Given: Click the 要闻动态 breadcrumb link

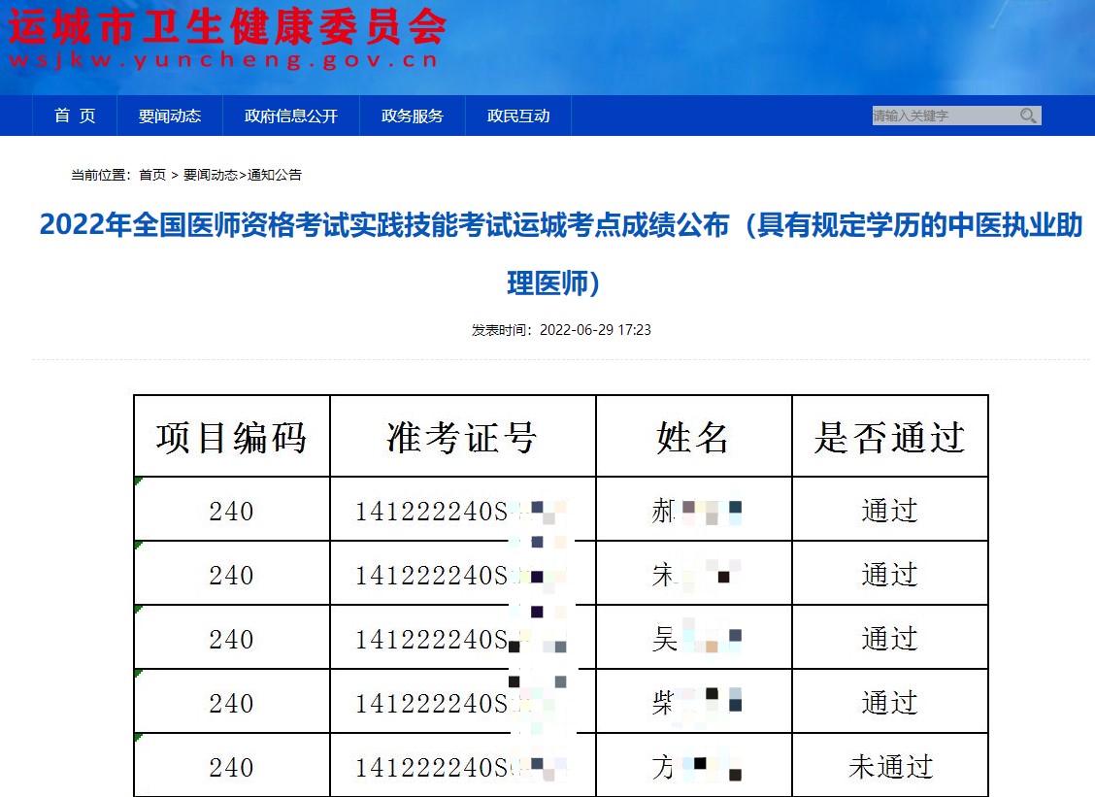Looking at the screenshot, I should (211, 176).
